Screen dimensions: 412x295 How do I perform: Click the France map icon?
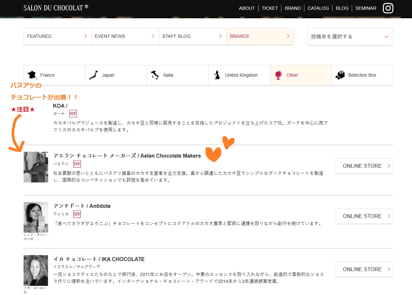point(32,75)
